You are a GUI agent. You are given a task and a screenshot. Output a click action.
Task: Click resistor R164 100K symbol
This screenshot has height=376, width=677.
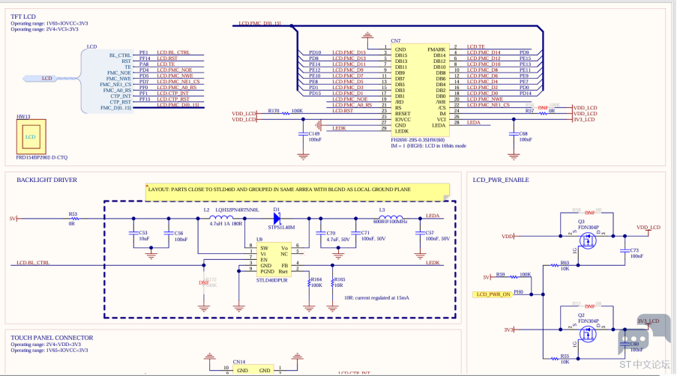pyautogui.click(x=309, y=283)
